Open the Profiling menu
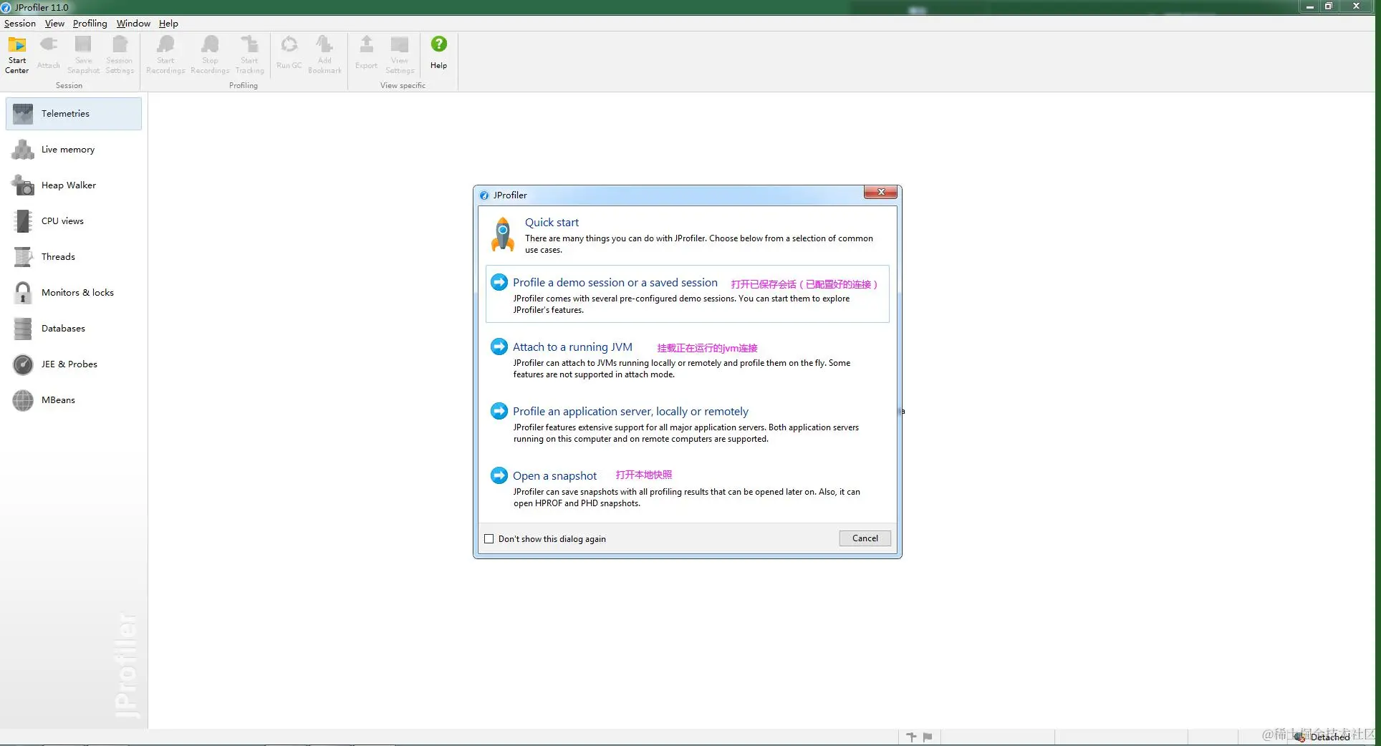1381x746 pixels. tap(90, 23)
